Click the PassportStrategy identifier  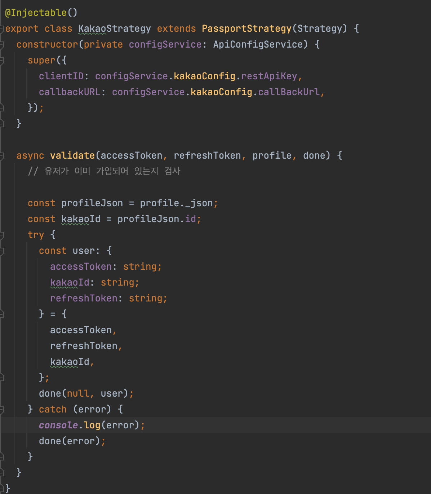(x=246, y=28)
